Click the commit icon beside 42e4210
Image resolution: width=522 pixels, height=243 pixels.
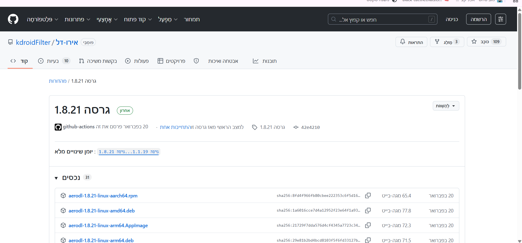[296, 127]
